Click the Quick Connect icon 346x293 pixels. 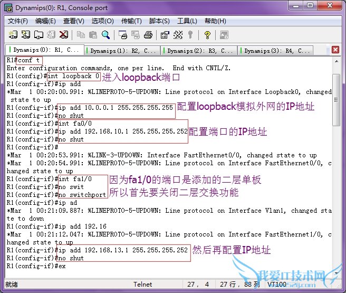tap(25, 35)
